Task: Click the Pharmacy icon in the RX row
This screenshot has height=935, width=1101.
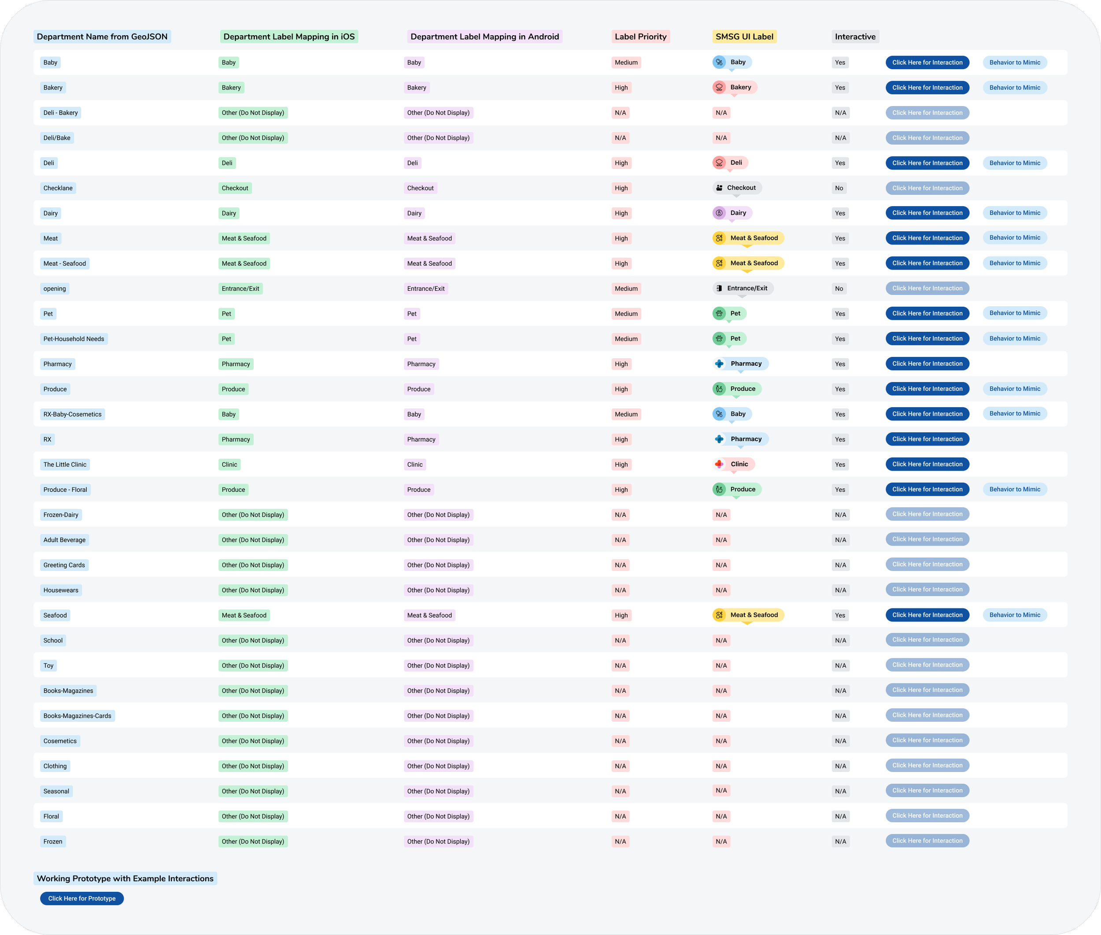Action: [719, 439]
